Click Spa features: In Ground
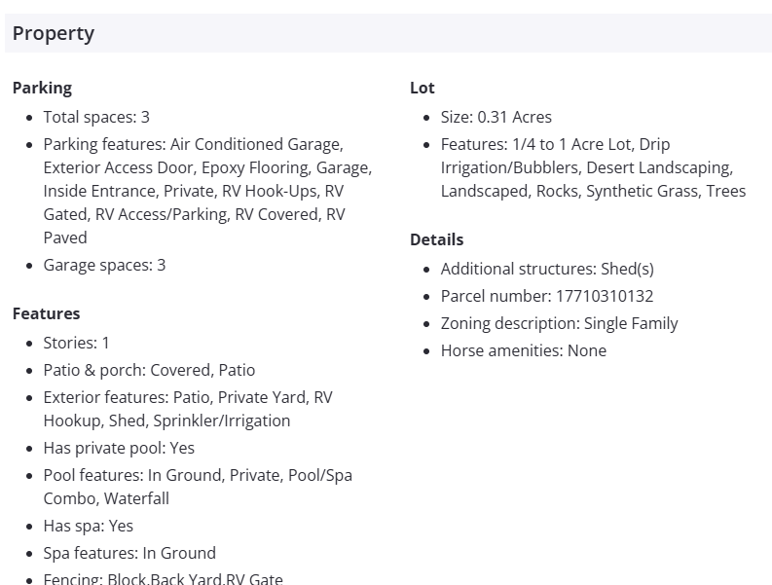Screen dimensions: 772x585 [x=129, y=553]
